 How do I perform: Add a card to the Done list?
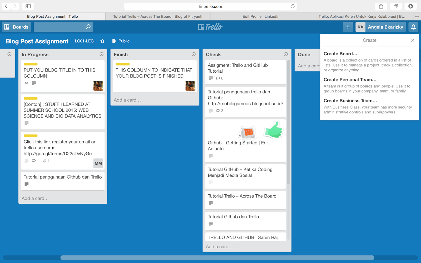(x=309, y=66)
